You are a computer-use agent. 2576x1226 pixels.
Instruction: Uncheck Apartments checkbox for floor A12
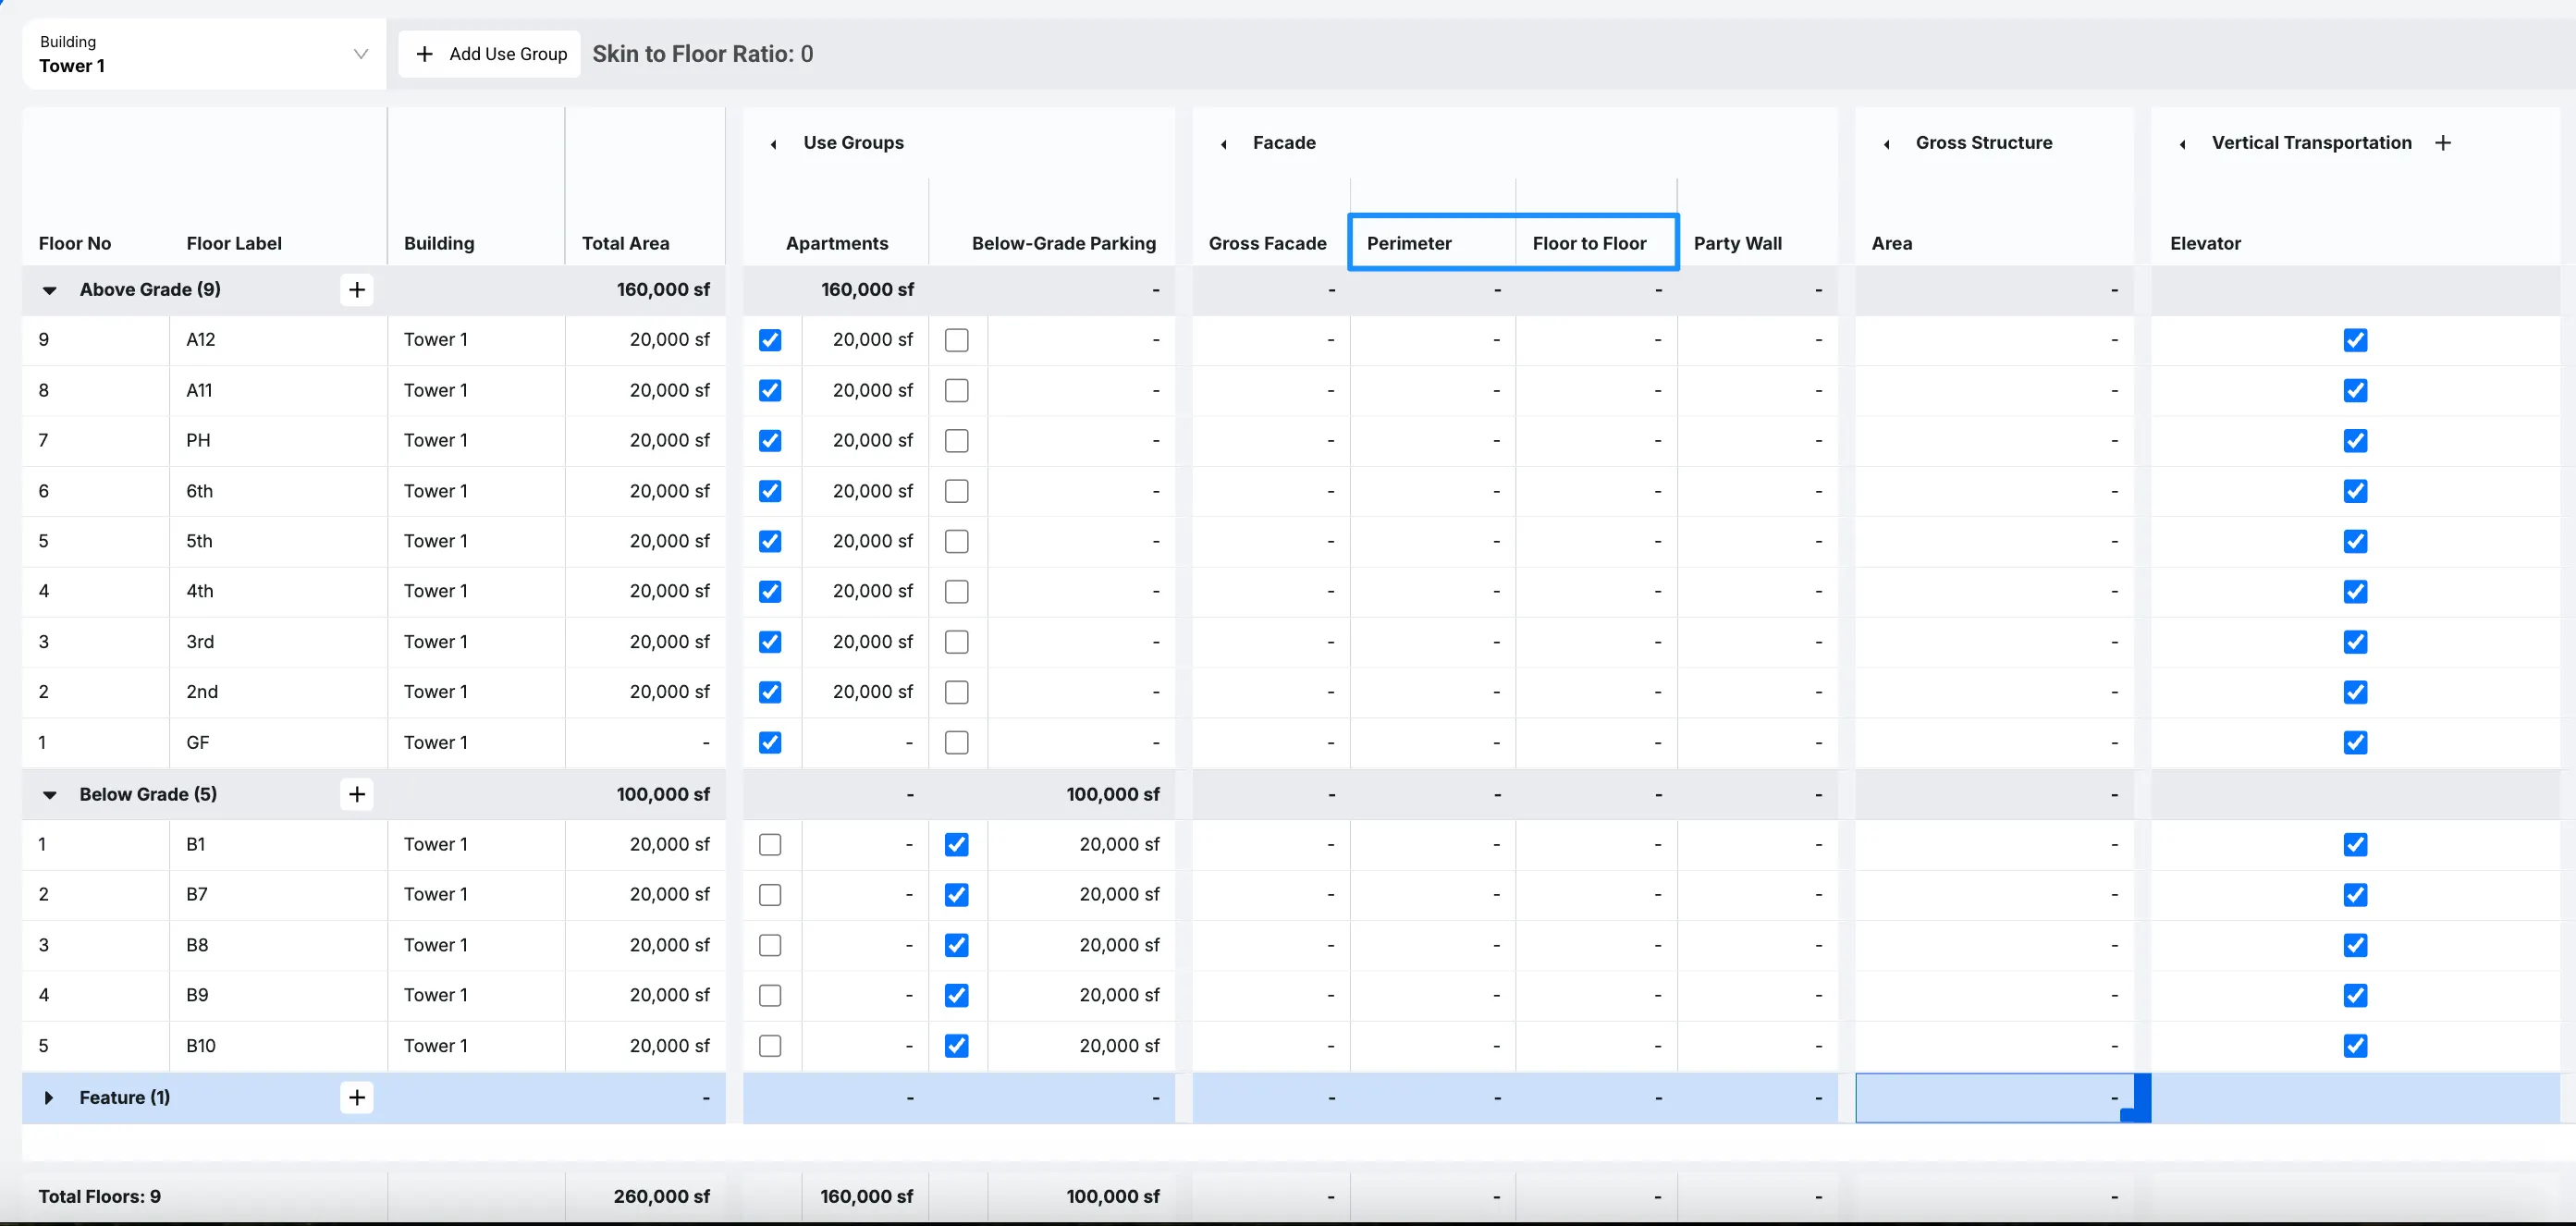click(x=770, y=340)
